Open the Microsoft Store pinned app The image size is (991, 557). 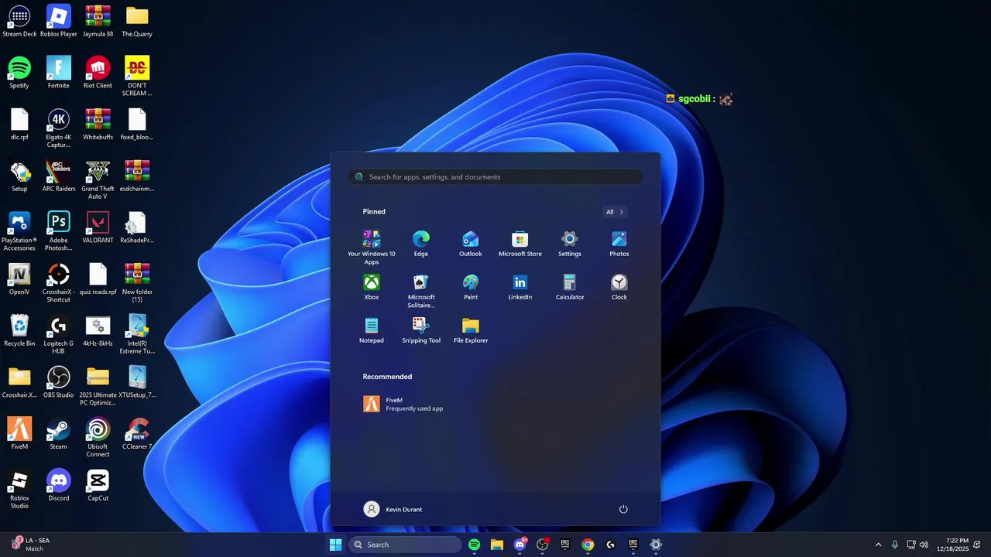click(520, 243)
